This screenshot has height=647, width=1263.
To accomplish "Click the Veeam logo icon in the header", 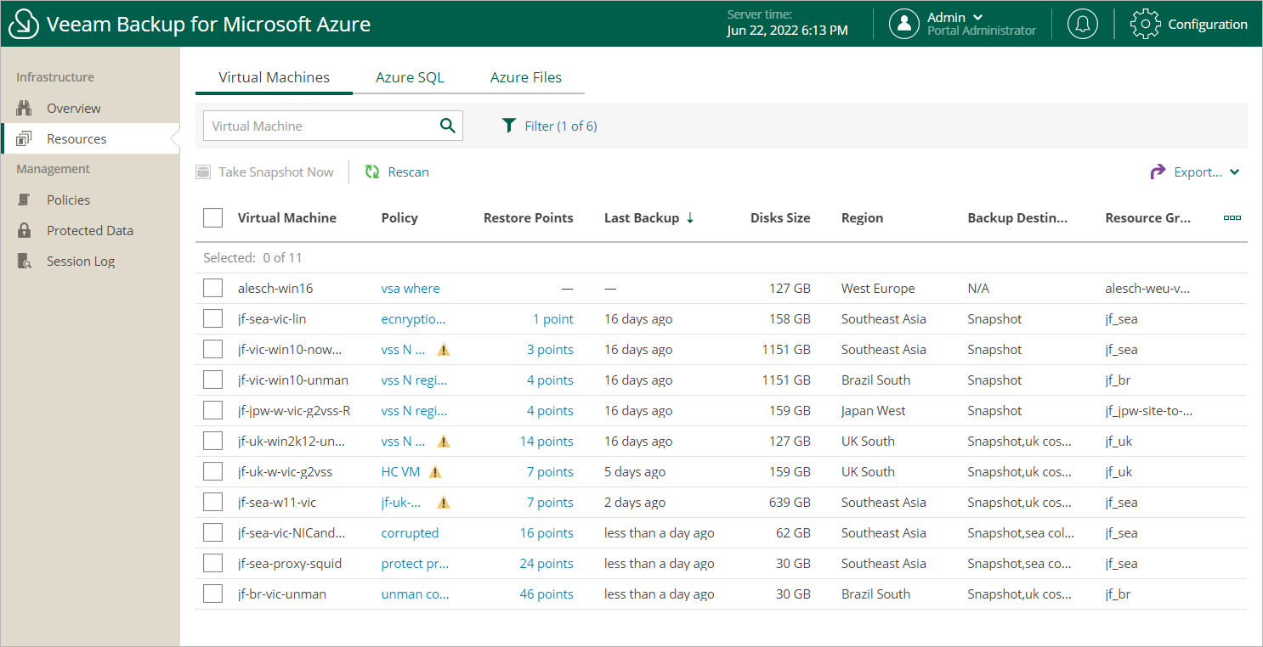I will click(x=24, y=24).
